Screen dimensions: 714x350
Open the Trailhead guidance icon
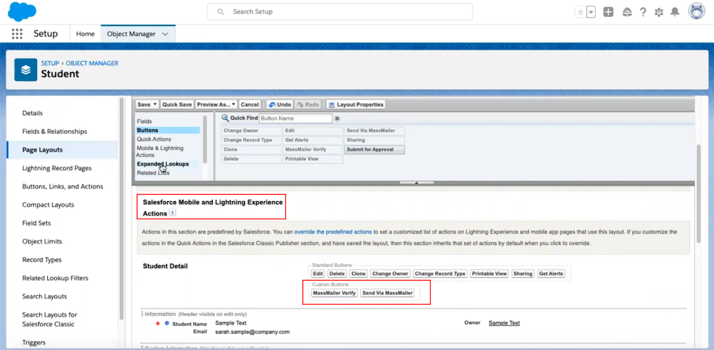click(627, 12)
